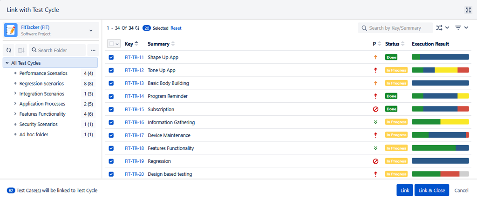
Task: Sort by the Summary column arrows
Action: (x=173, y=44)
